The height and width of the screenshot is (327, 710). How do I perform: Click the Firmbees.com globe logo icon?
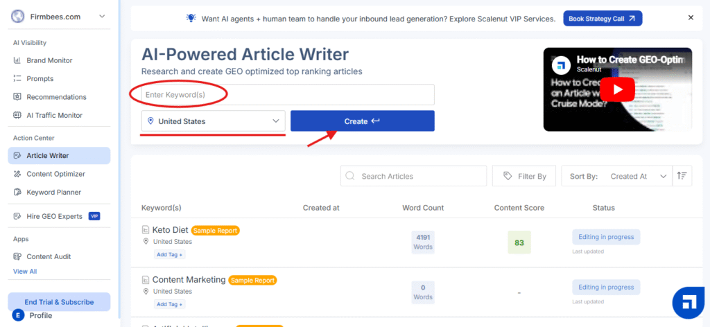[x=18, y=17]
